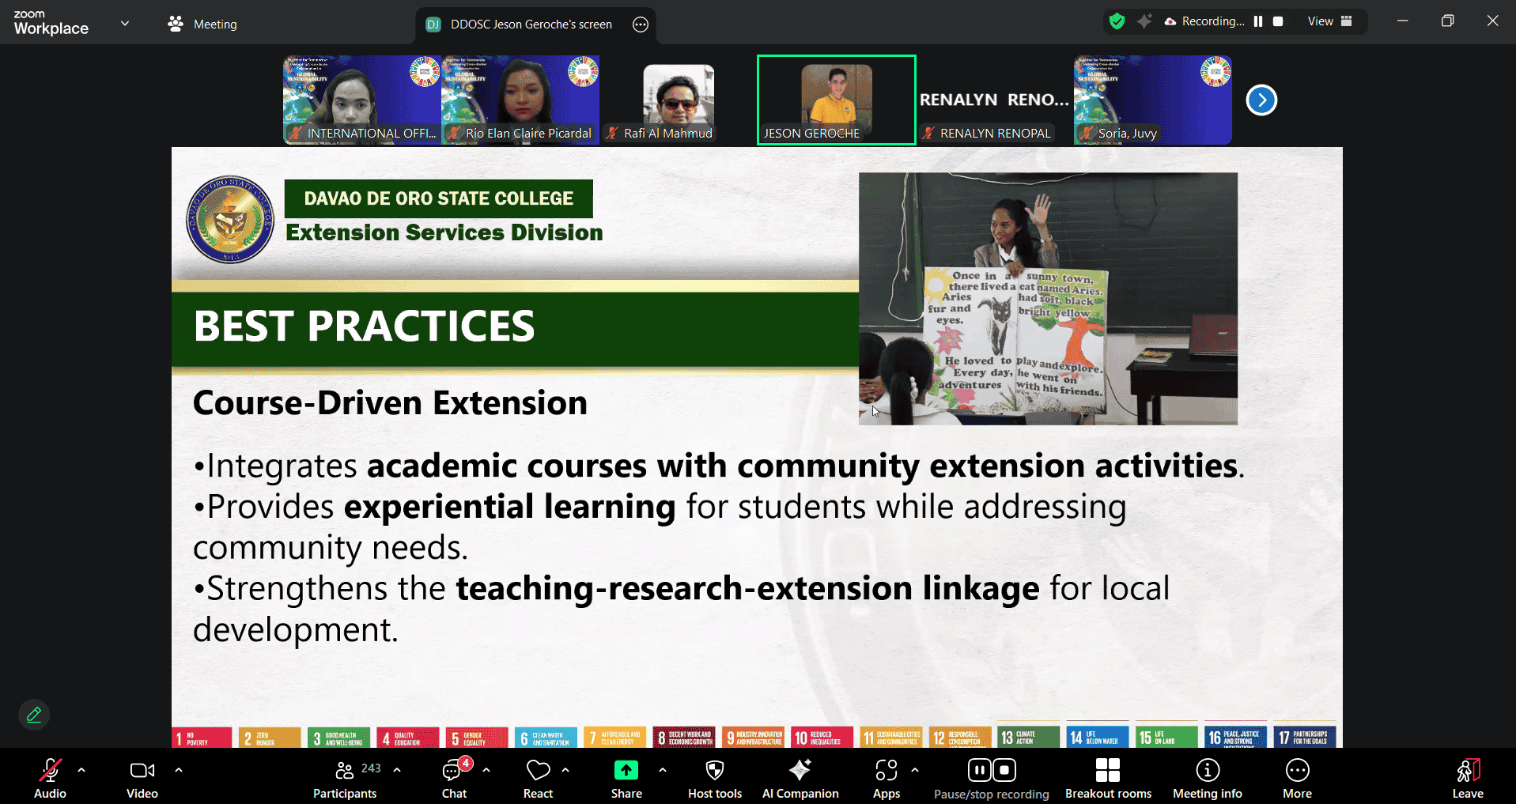Open Host tools shield icon

click(x=714, y=779)
